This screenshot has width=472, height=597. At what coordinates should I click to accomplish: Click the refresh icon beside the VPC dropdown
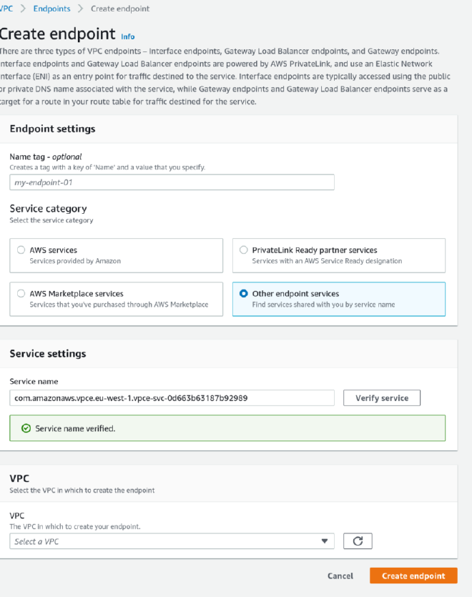358,541
